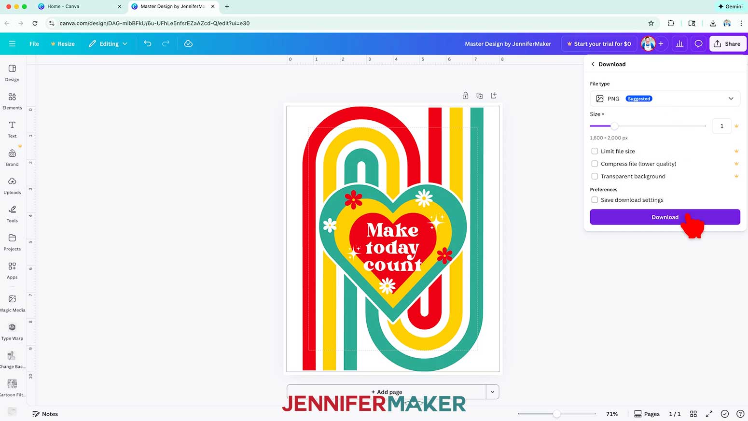748x421 pixels.
Task: Open the Resize menu
Action: click(x=63, y=43)
